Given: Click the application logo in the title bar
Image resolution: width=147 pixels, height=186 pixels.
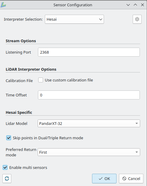Looking at the screenshot, I should (3, 5).
